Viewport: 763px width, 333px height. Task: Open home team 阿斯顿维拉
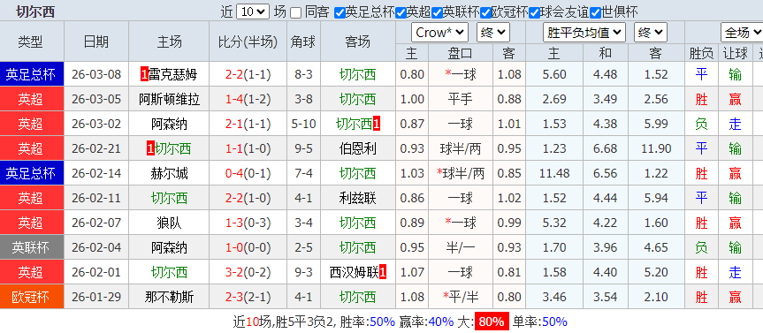(x=170, y=99)
